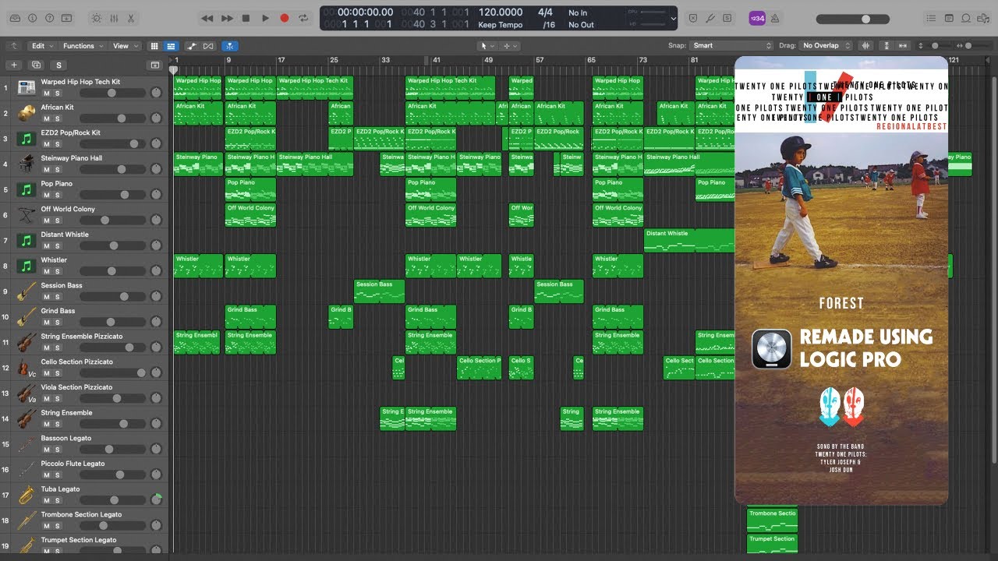Mute the Warped Hip Hop Tech Kit track

pyautogui.click(x=46, y=93)
